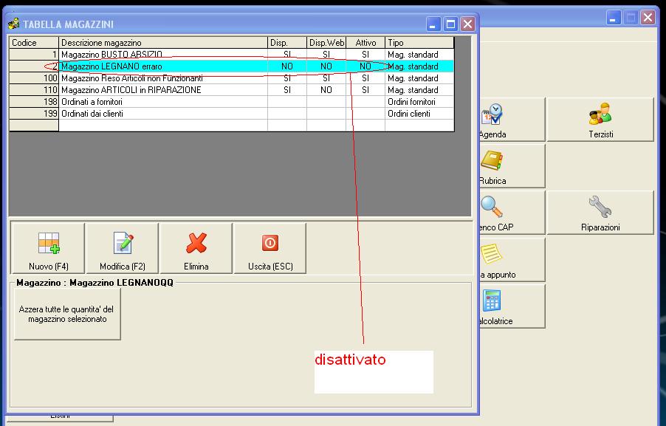Click Tipo cell Ordini clienti
Screen dimensions: 666x426
419,114
